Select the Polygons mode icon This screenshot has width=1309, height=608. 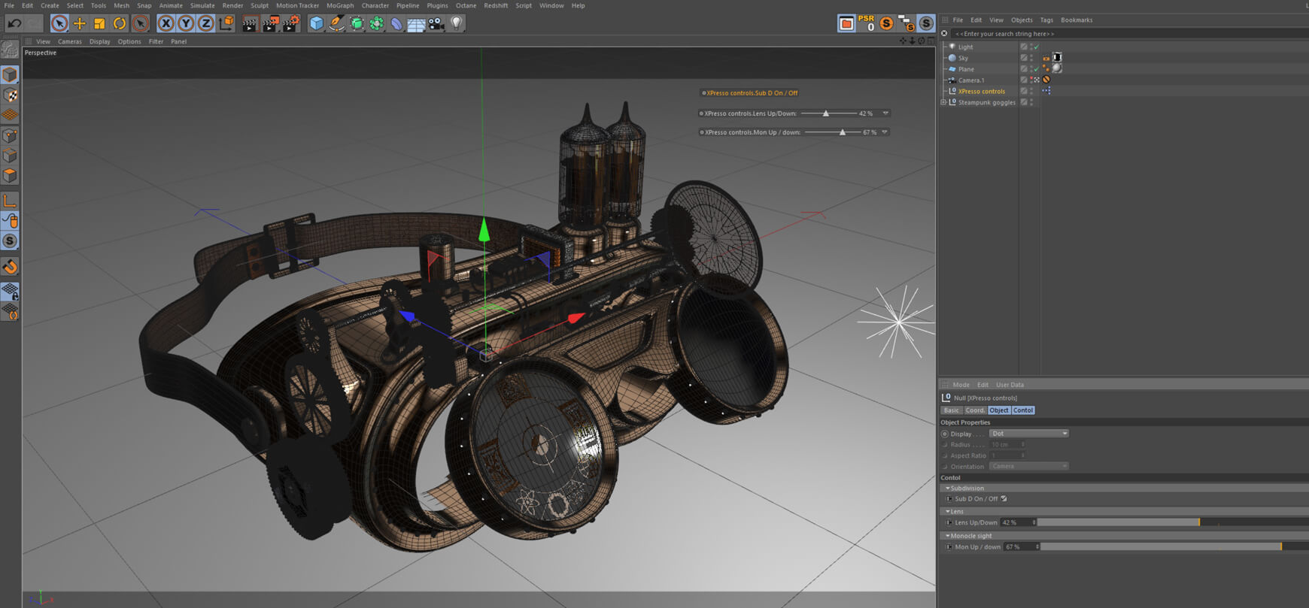point(10,176)
